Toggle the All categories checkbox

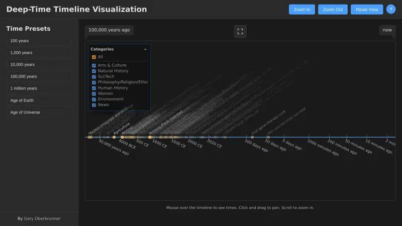(x=94, y=57)
